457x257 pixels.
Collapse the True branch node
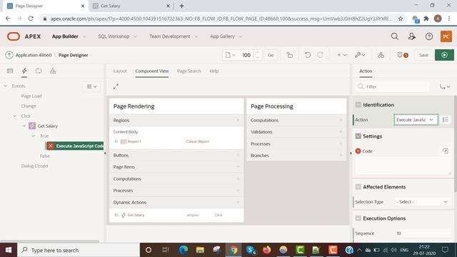coord(34,136)
